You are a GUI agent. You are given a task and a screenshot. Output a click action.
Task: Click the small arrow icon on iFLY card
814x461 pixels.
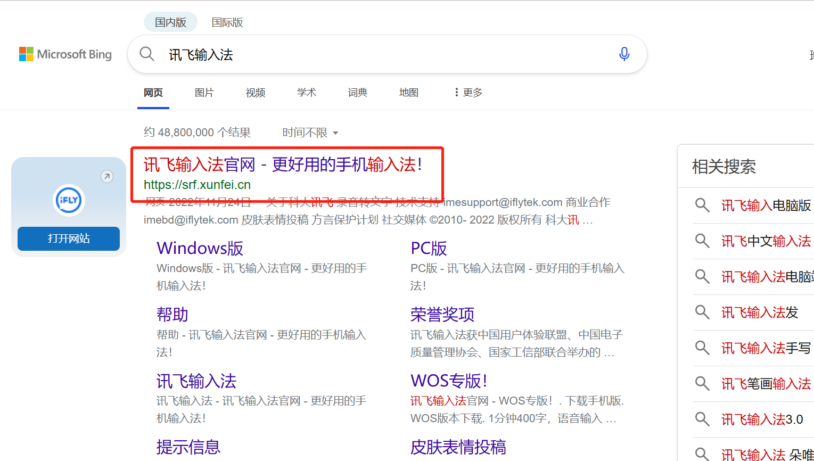pyautogui.click(x=107, y=176)
